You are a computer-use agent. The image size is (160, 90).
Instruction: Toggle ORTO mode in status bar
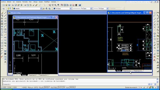36,87
